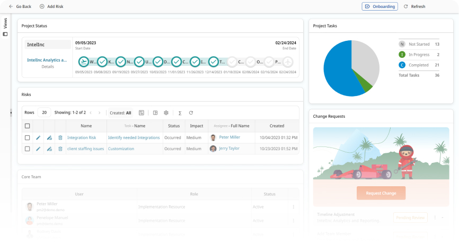Go to previous page of risks
Image resolution: width=459 pixels, height=243 pixels.
pyautogui.click(x=91, y=113)
